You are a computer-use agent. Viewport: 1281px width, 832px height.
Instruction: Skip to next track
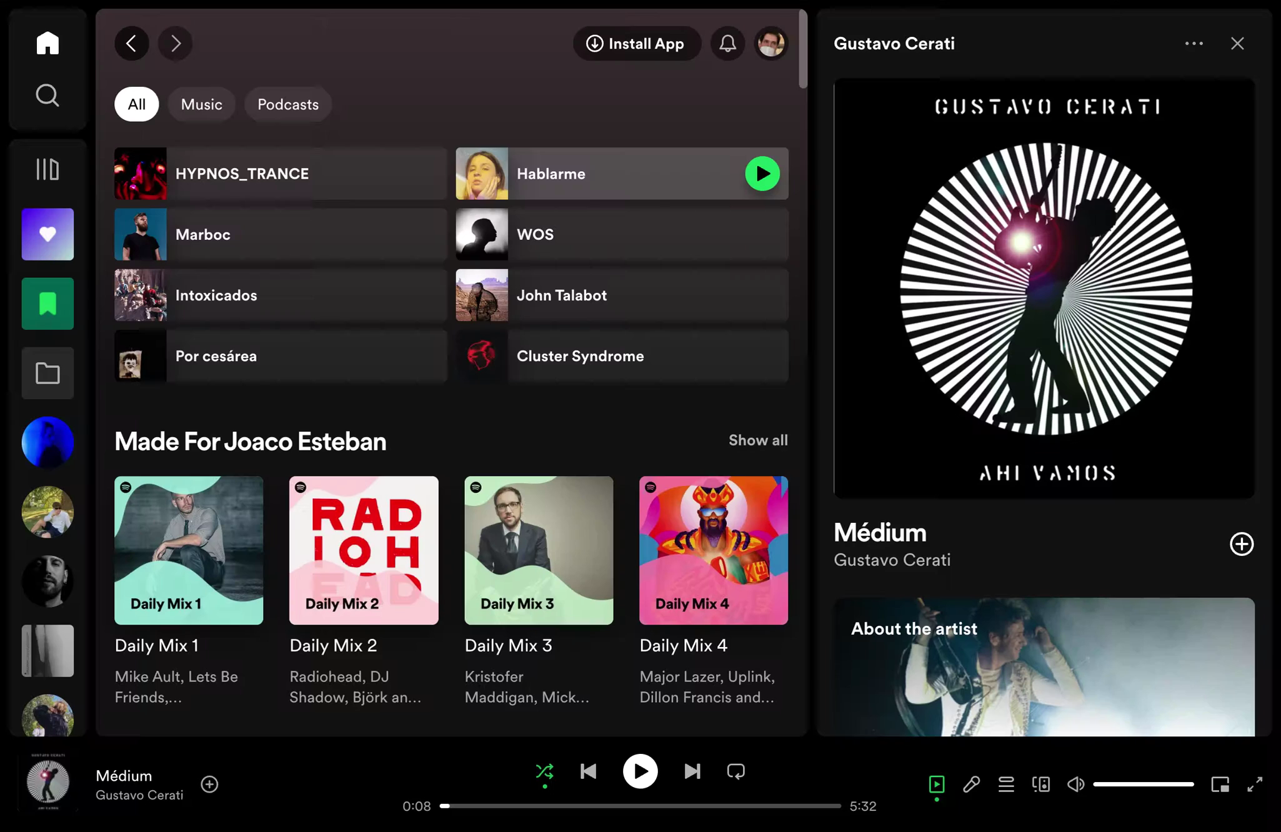692,771
